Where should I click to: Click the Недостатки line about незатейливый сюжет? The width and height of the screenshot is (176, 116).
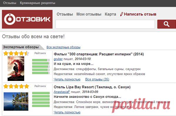tap(99, 74)
